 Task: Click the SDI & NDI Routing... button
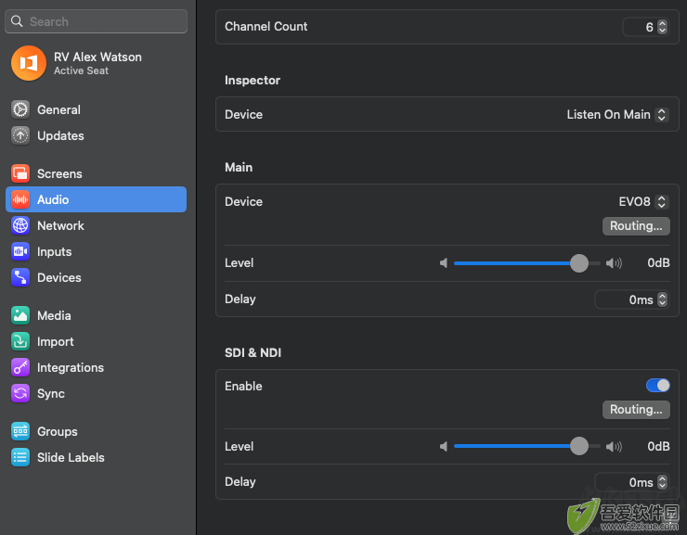pyautogui.click(x=636, y=410)
